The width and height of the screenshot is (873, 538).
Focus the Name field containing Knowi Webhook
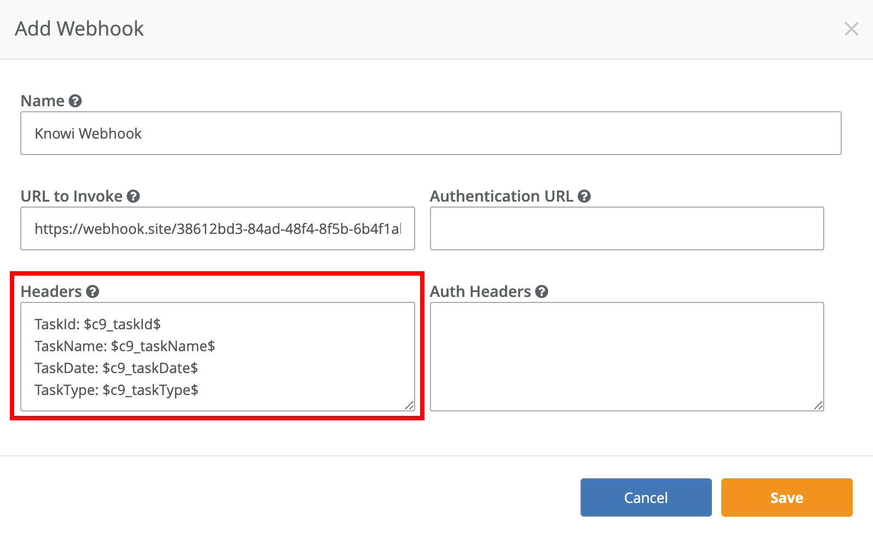click(431, 133)
